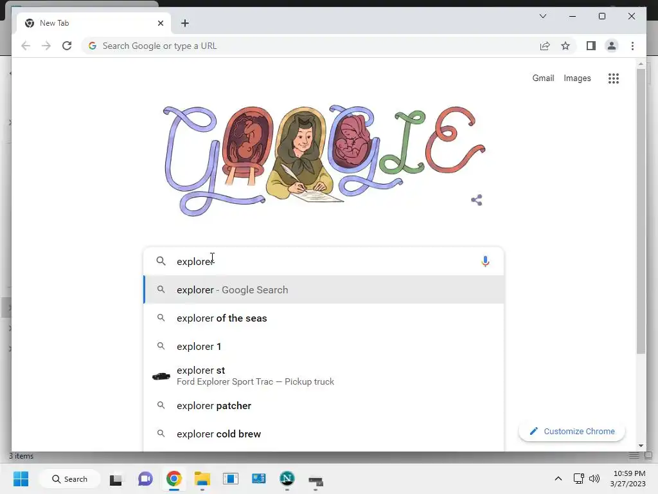Open Task View in the taskbar
The height and width of the screenshot is (494, 658).
point(116,479)
